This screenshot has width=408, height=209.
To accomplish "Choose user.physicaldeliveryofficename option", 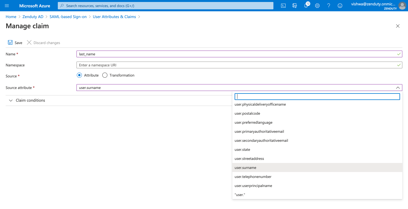I will [317, 104].
